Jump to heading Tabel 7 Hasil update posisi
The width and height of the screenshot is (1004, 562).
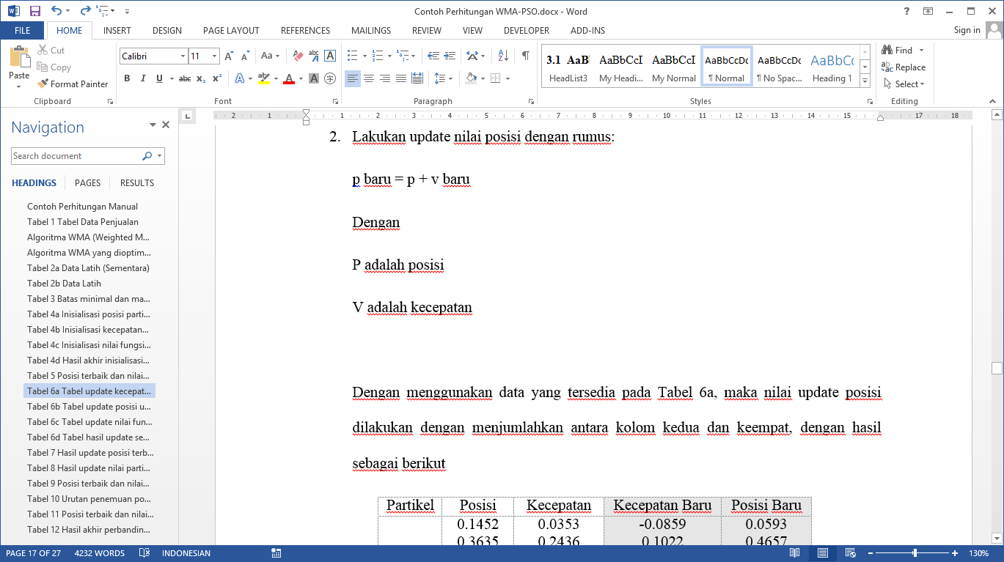coord(90,453)
